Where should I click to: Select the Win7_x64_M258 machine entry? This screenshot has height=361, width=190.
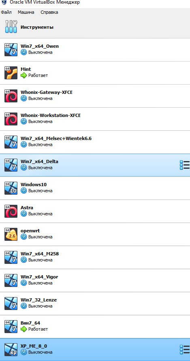tap(95, 257)
